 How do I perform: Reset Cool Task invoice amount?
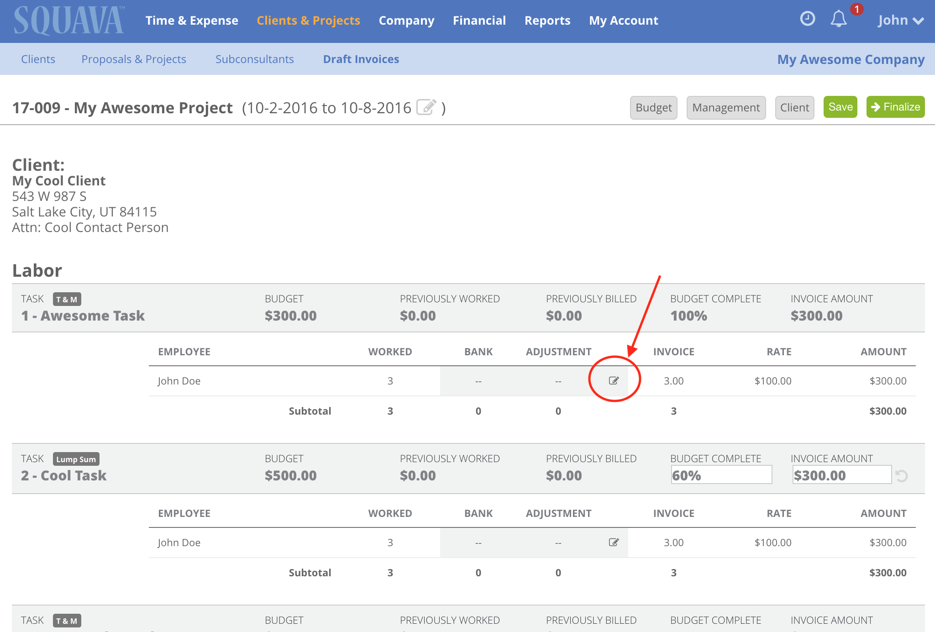click(901, 476)
